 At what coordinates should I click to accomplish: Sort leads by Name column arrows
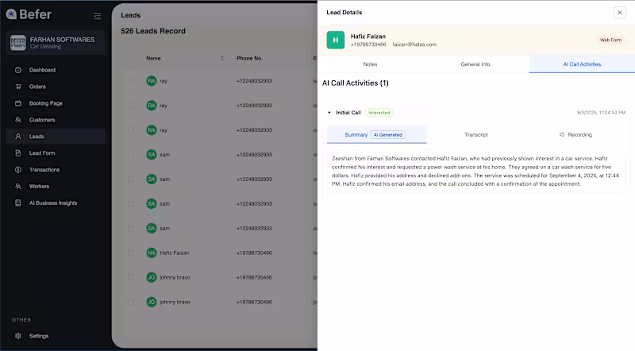click(222, 58)
